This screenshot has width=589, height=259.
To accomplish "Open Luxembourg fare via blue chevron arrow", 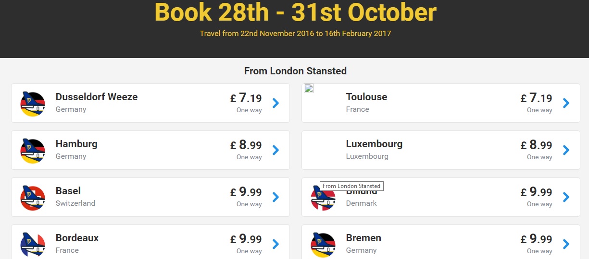I will (x=566, y=150).
